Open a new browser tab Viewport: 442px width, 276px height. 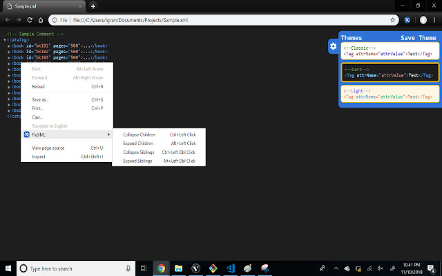coord(93,6)
